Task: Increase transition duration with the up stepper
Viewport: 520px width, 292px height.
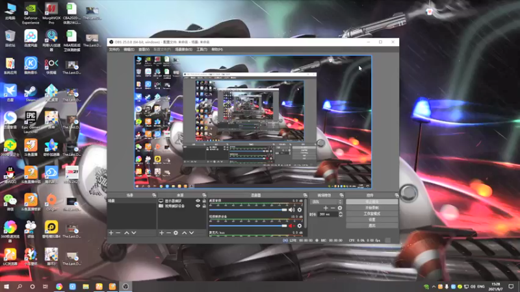Action: pyautogui.click(x=341, y=213)
